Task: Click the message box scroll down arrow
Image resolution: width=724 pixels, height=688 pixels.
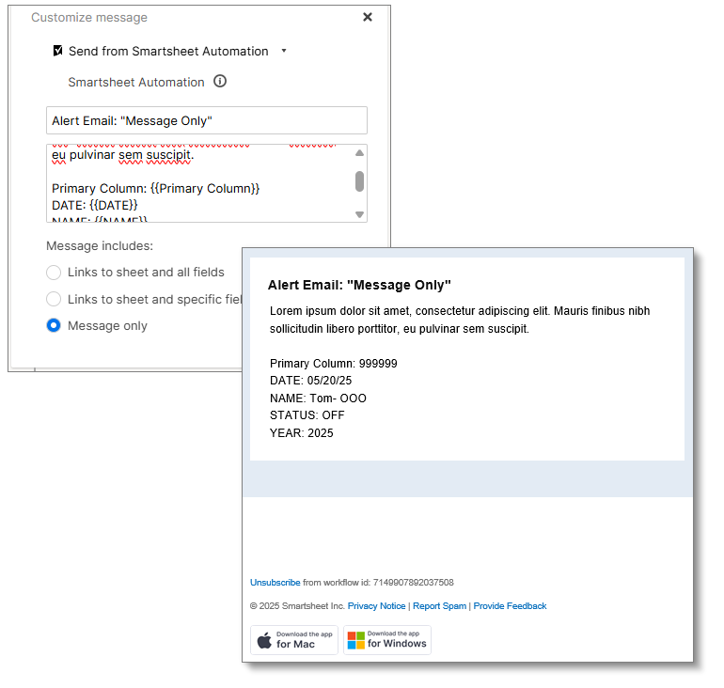Action: tap(360, 214)
